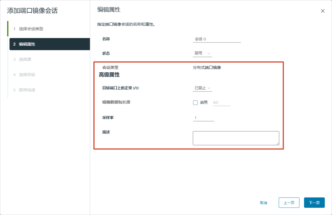Click the 上一页 (Previous) button

289,202
